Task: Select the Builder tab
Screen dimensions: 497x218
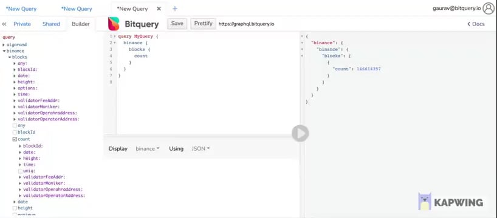Action: click(x=81, y=24)
